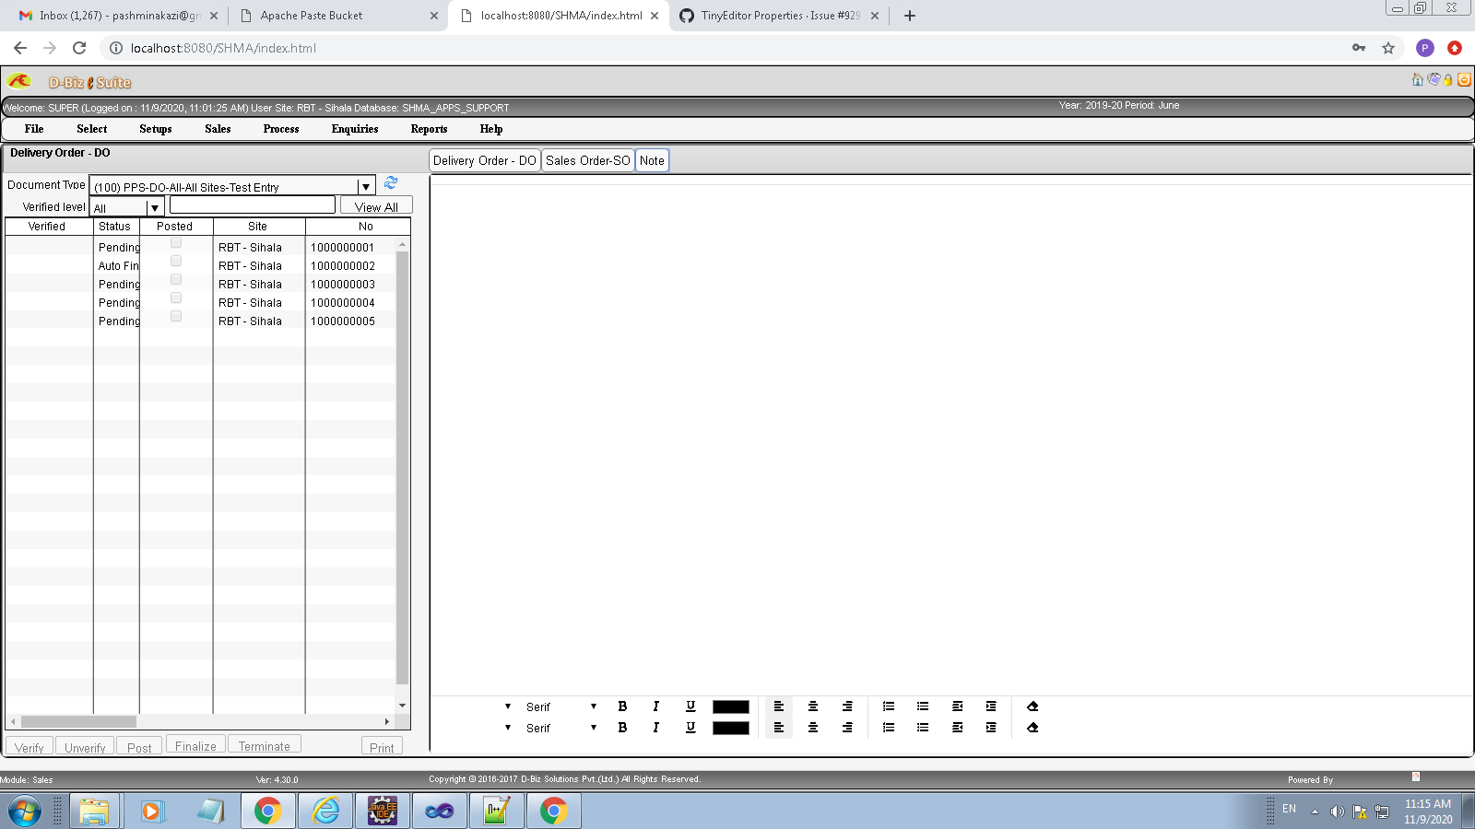Insert numbered list from lower toolbar row
Viewport: 1475px width, 829px height.
point(889,728)
